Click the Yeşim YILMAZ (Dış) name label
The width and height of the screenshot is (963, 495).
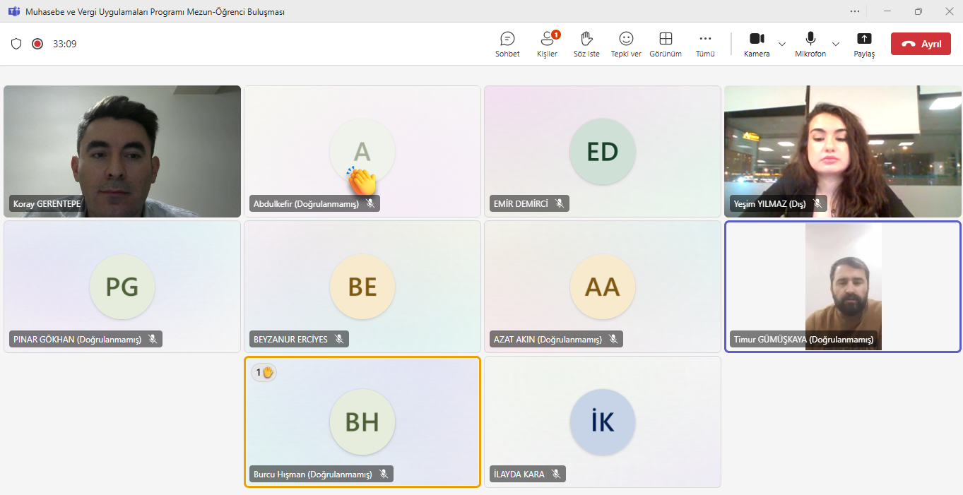769,204
